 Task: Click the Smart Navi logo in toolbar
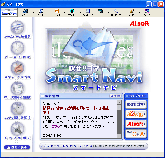9,13
